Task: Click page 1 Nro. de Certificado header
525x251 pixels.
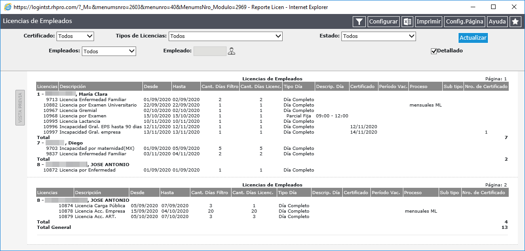Action: (x=486, y=86)
